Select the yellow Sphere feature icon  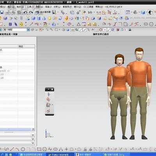point(50,18)
